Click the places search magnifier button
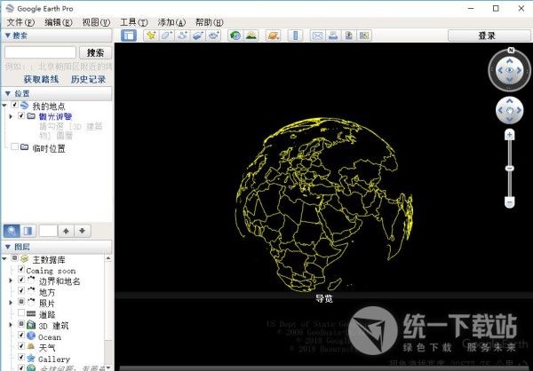The image size is (533, 371). point(12,231)
